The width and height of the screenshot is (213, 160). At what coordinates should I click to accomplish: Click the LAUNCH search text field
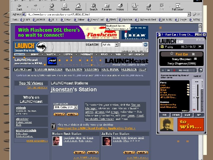[131, 45]
